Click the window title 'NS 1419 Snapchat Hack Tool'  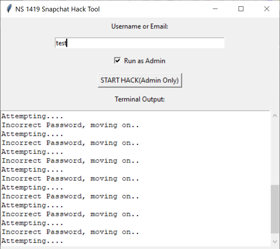tap(57, 9)
